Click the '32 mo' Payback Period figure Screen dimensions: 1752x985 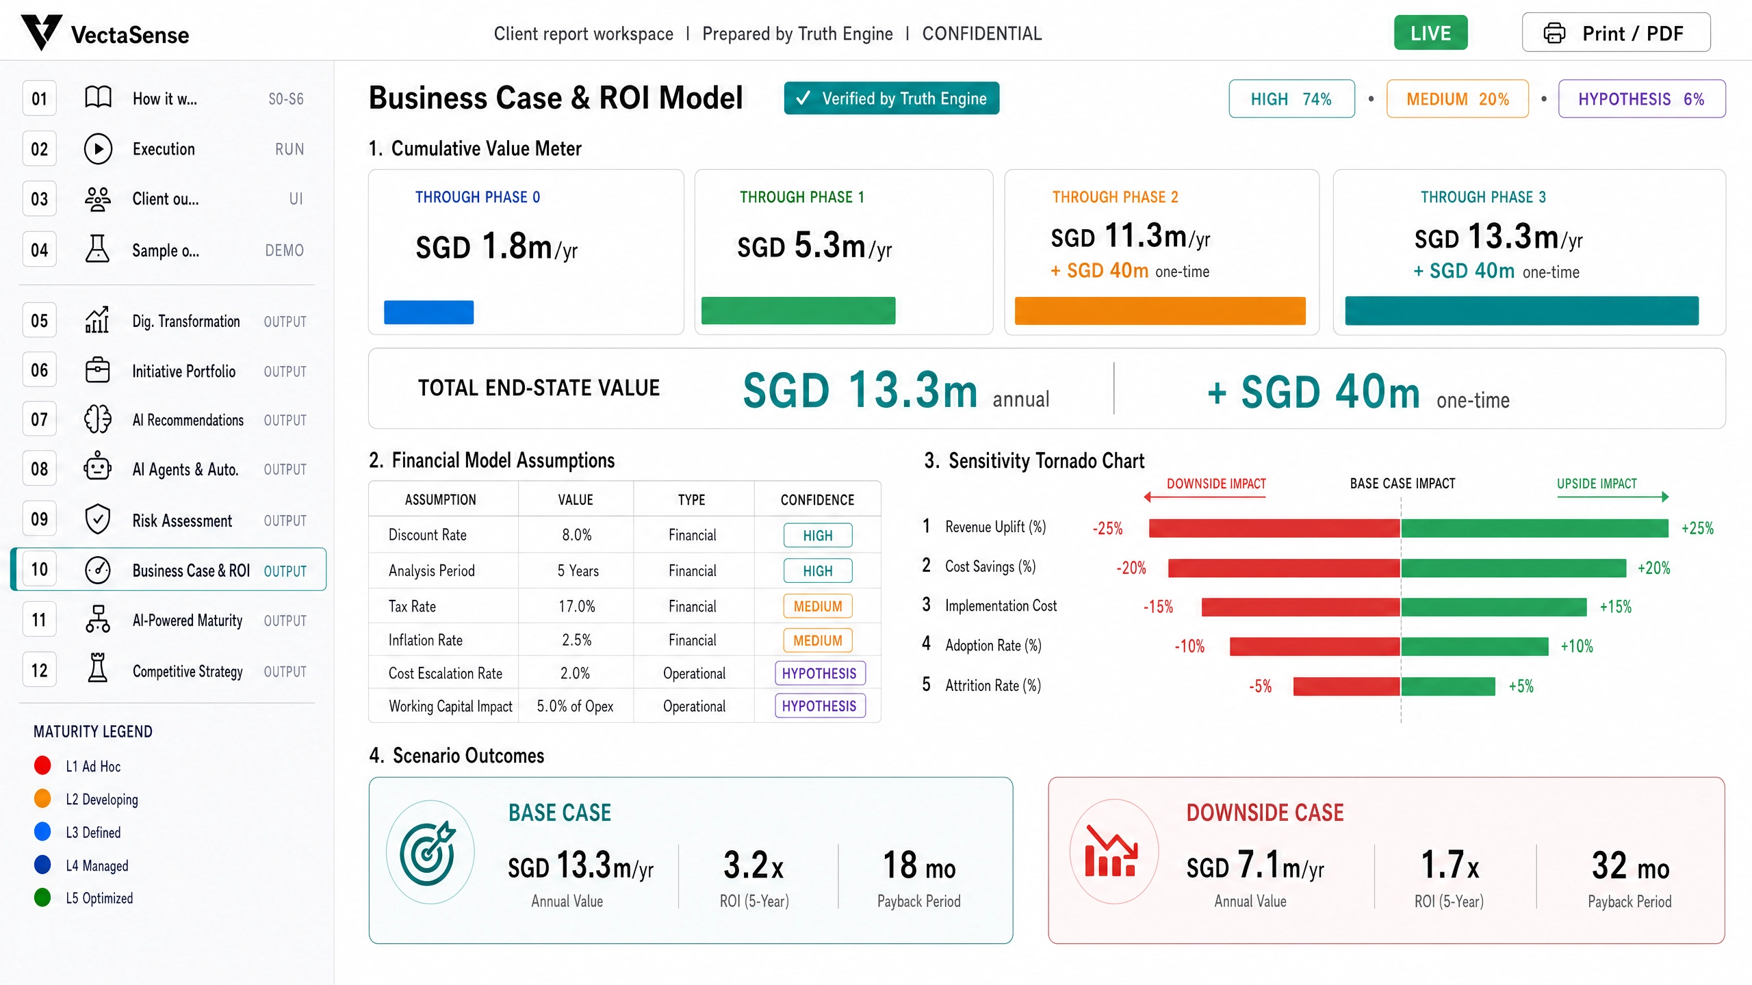(x=1630, y=866)
